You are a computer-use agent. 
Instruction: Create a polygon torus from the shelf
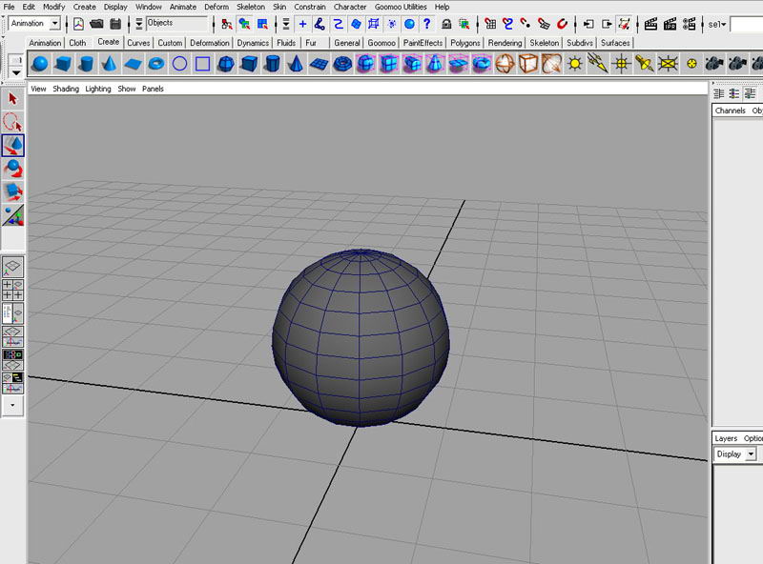tap(342, 64)
